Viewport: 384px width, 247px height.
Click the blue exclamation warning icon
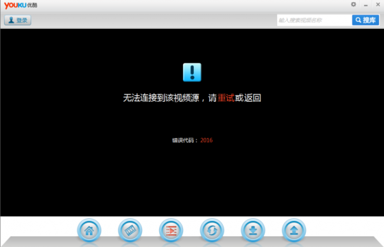pyautogui.click(x=192, y=72)
